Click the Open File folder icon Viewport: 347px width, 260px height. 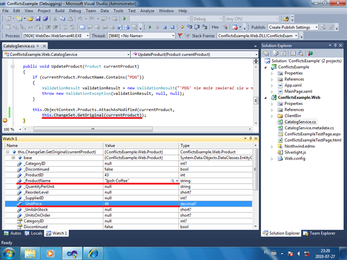30,19
